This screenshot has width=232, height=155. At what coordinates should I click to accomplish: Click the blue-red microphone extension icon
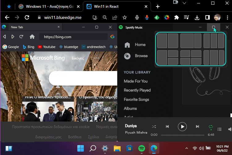point(147,17)
